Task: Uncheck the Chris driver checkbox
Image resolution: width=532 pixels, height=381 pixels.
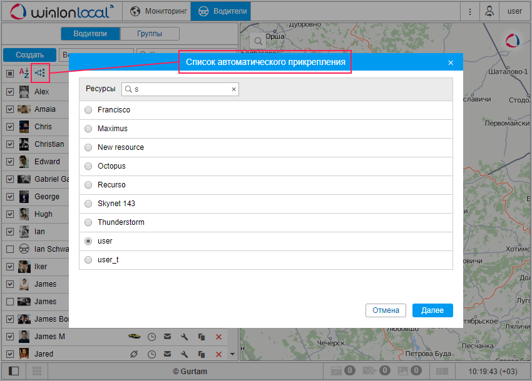Action: [10, 127]
